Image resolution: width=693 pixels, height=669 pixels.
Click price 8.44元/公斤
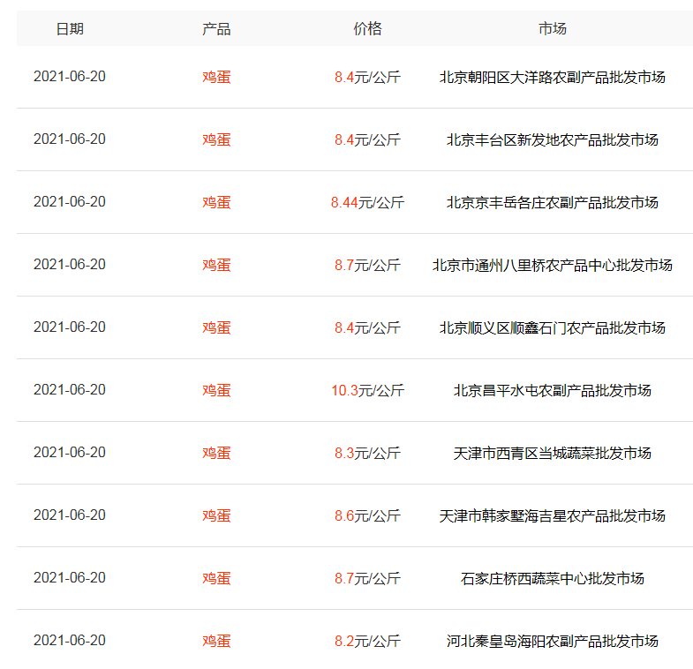367,202
